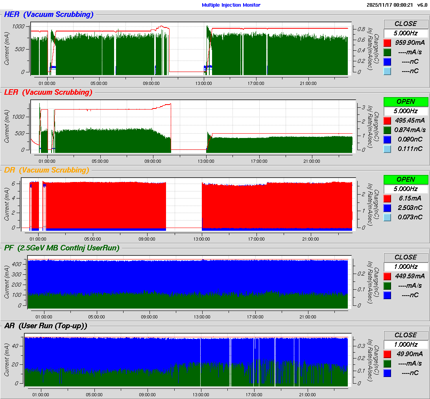Click the blue swatch beside DR 2.503nC
430x399 pixels.
pos(387,208)
